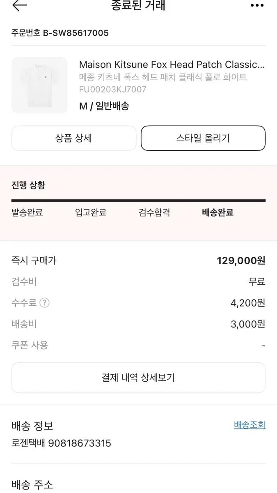
Task: Tap the tracking number 로젠택배 90818673315
Action: coord(61,443)
